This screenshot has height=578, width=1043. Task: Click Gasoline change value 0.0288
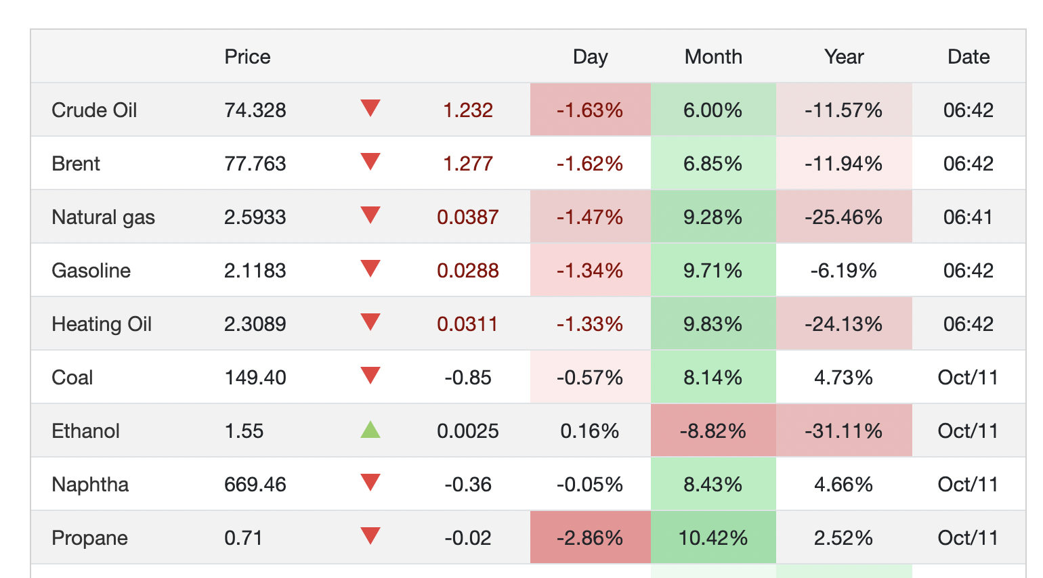tap(468, 270)
